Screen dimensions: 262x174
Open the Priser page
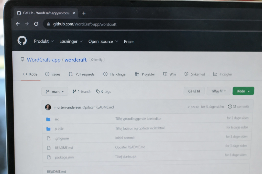pos(129,42)
